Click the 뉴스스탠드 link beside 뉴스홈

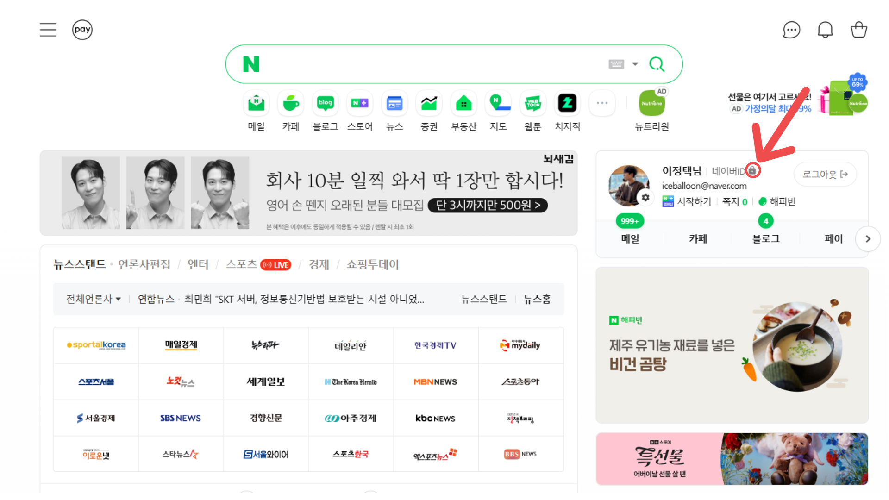click(x=483, y=299)
